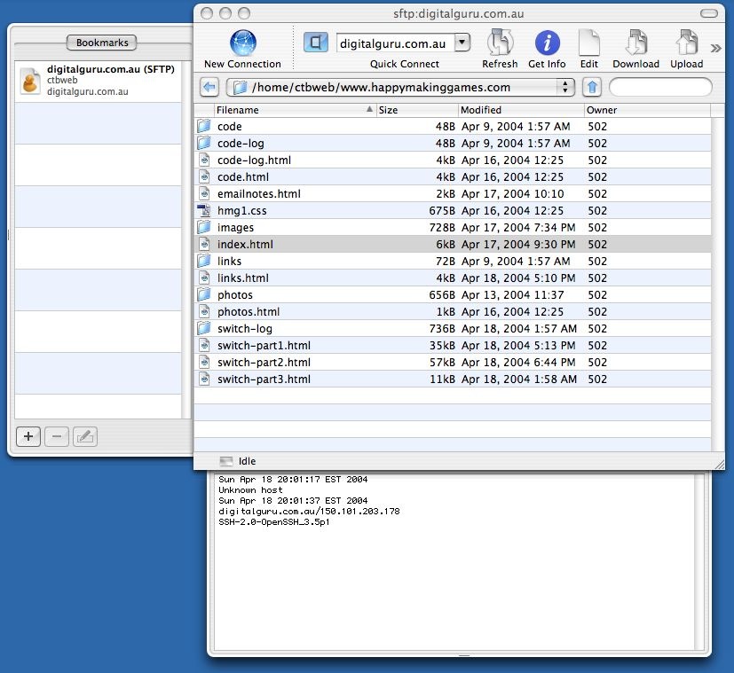734x673 pixels.
Task: Sort the file list by Size
Action: pyautogui.click(x=416, y=110)
